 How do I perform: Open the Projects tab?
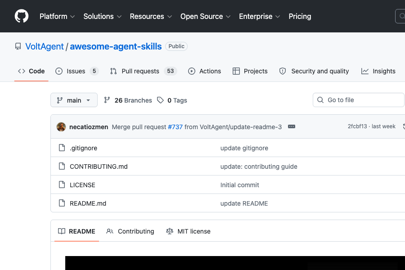[250, 71]
